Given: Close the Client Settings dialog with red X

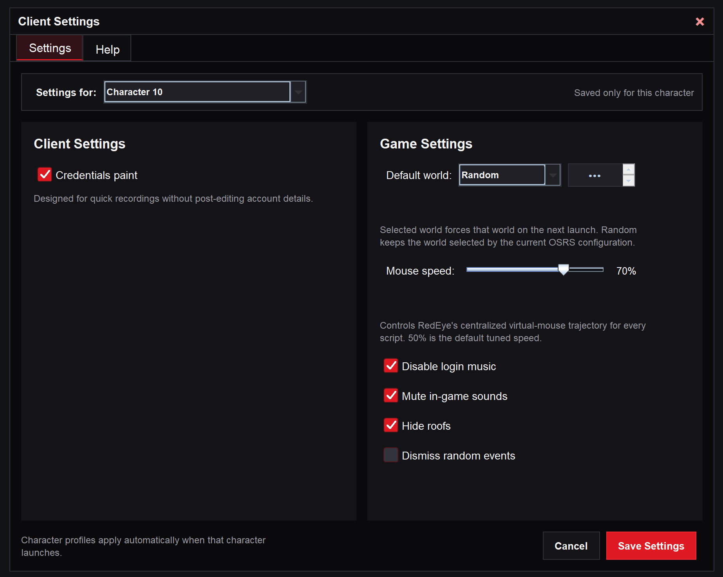Looking at the screenshot, I should [x=700, y=22].
